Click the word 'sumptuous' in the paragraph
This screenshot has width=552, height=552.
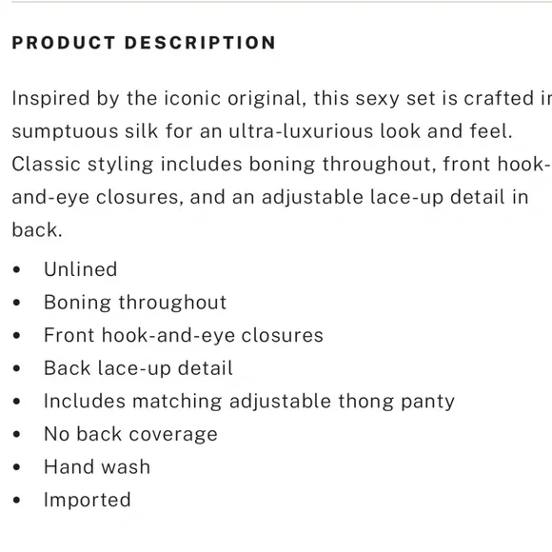click(x=65, y=131)
